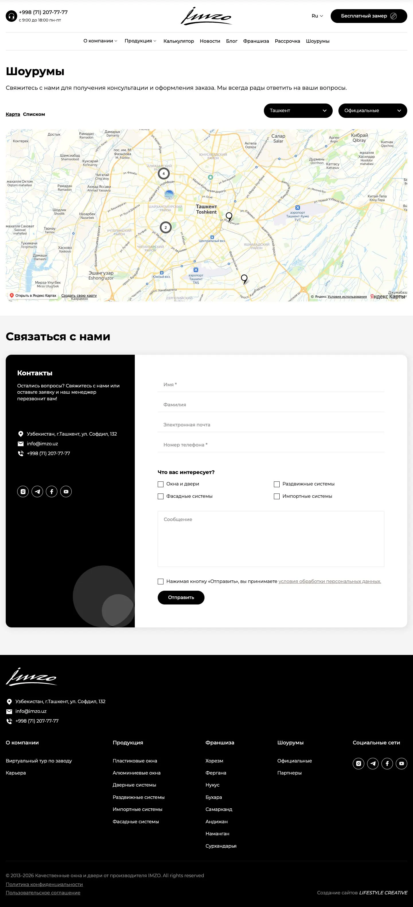Click the IMZO logo in footer
413x907 pixels.
click(31, 677)
